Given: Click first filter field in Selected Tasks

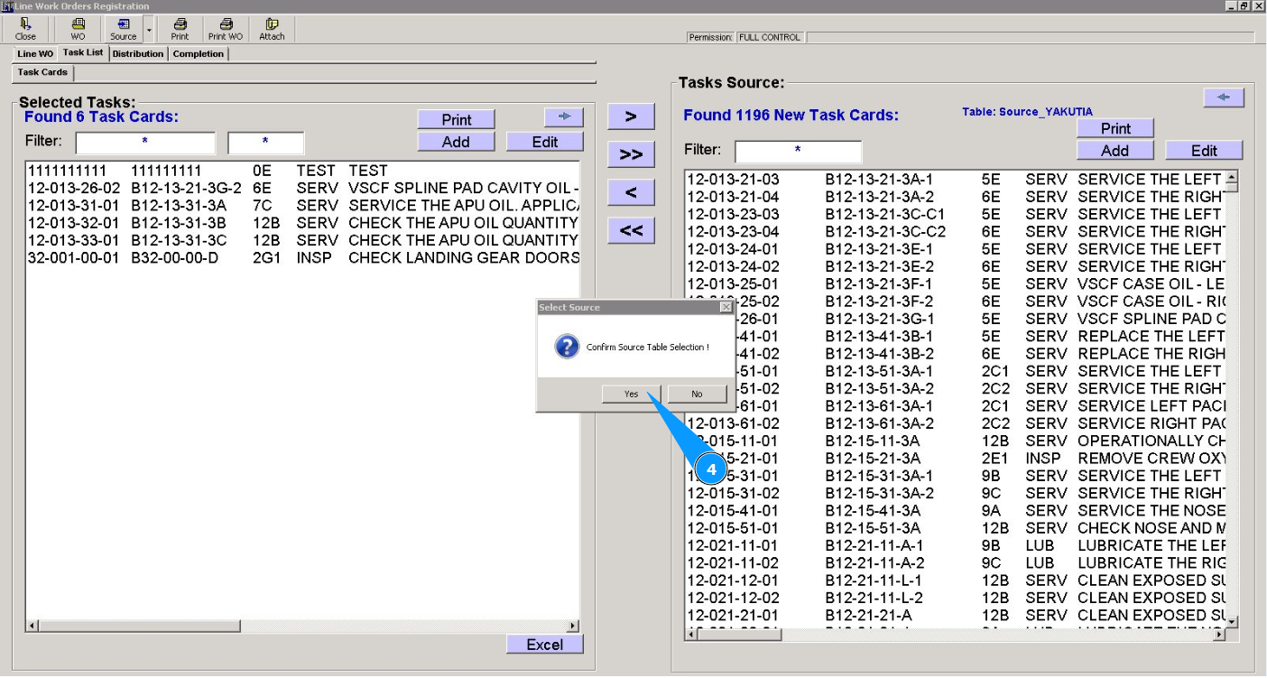Looking at the screenshot, I should click(145, 143).
